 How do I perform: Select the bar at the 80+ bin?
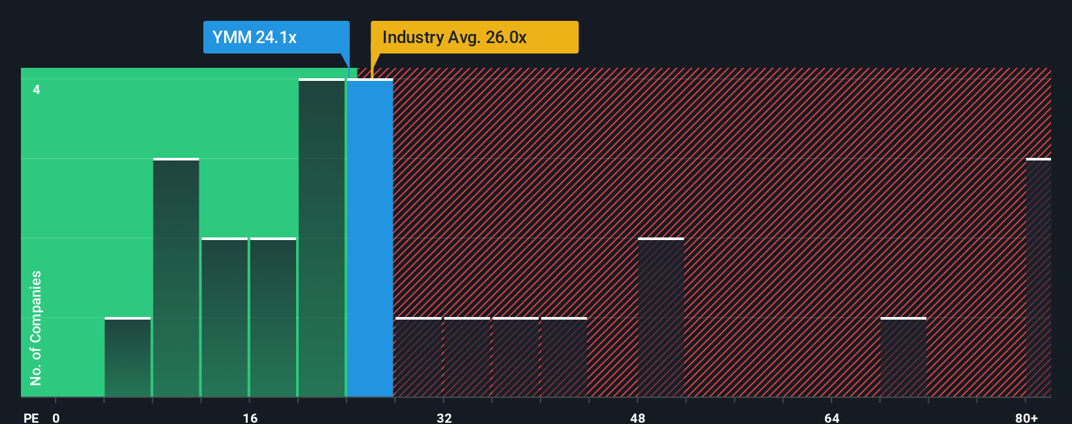1039,277
